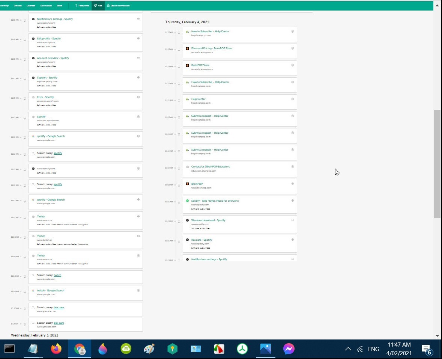Click the network icon in system tray
This screenshot has width=442, height=359.
click(360, 349)
